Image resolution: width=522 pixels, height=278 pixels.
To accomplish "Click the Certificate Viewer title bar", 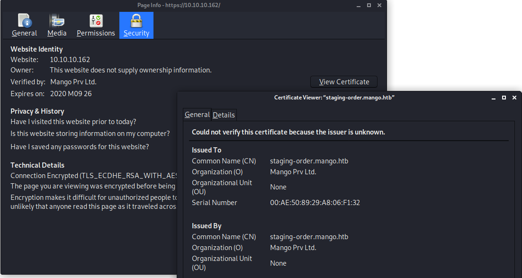I will (334, 98).
